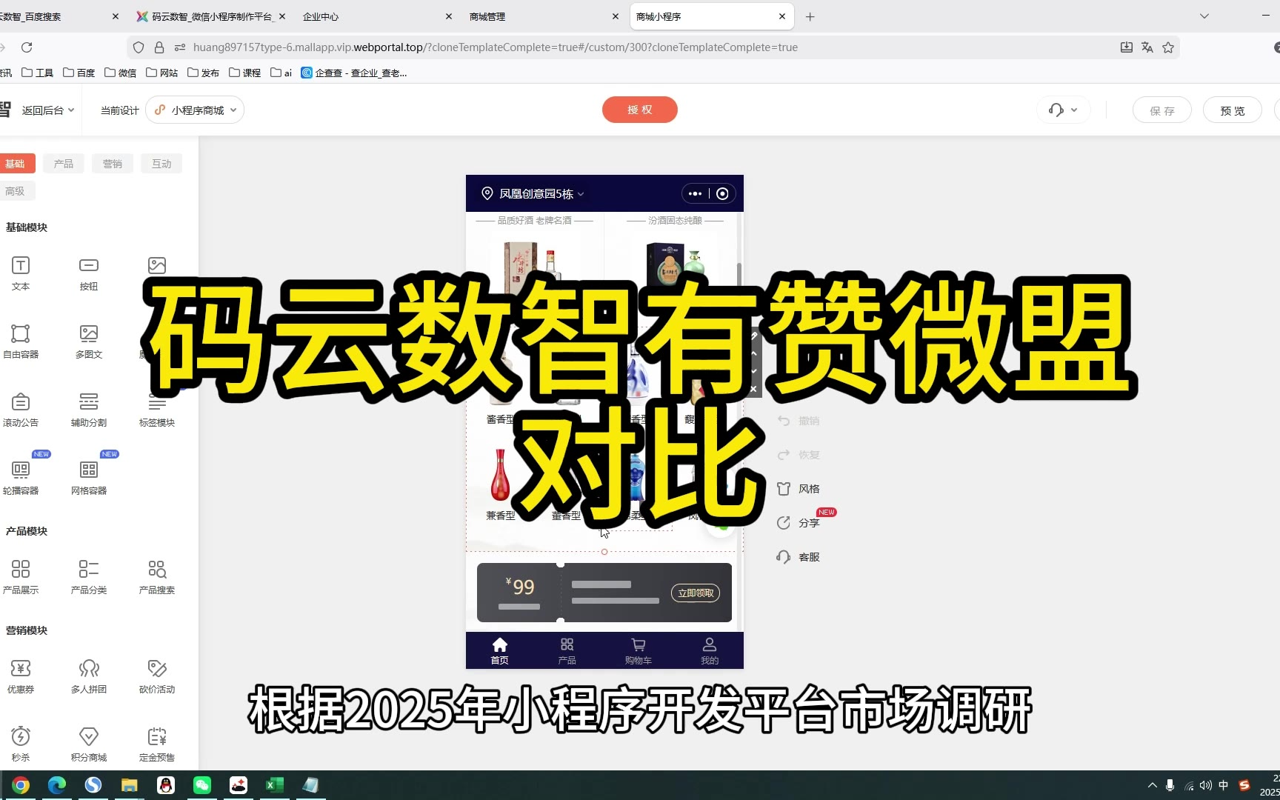Expand the 小程序商城 design dropdown
The height and width of the screenshot is (800, 1280).
[x=196, y=110]
